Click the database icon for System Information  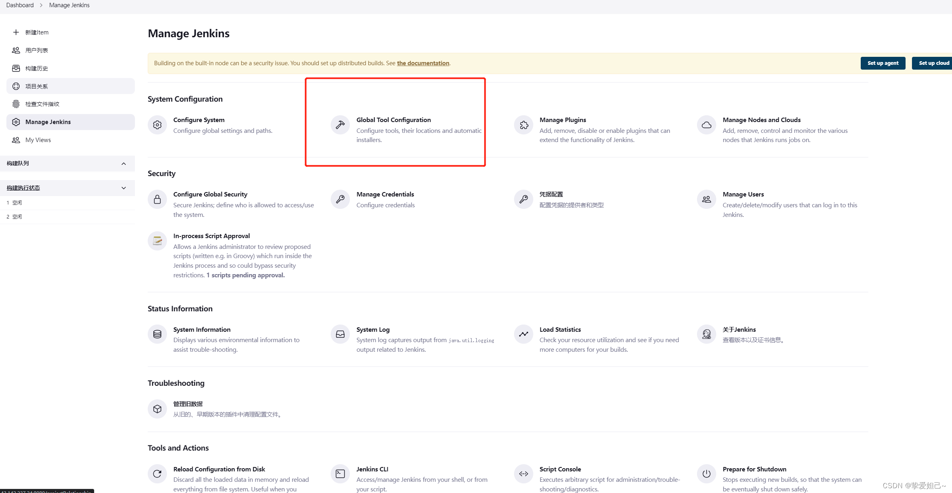point(157,334)
